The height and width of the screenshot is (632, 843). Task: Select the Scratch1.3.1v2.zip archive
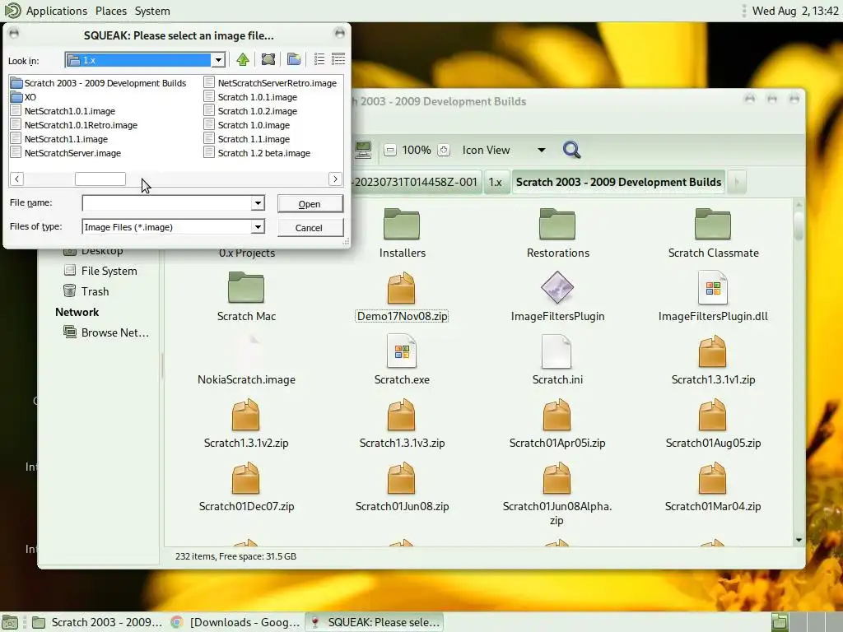point(246,423)
